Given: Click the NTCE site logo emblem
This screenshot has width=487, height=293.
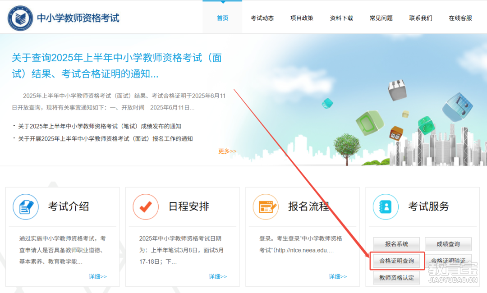Looking at the screenshot, I should 20,18.
